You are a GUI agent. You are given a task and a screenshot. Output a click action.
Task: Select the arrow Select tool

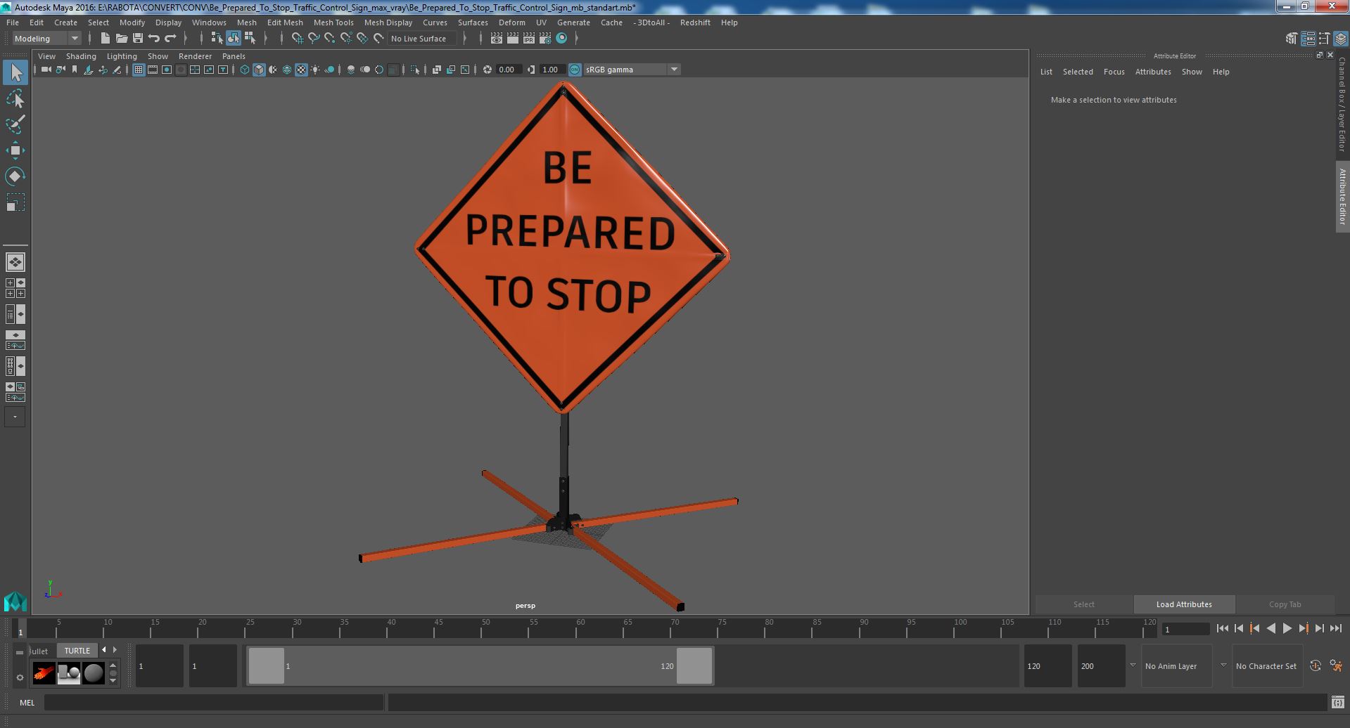point(15,72)
